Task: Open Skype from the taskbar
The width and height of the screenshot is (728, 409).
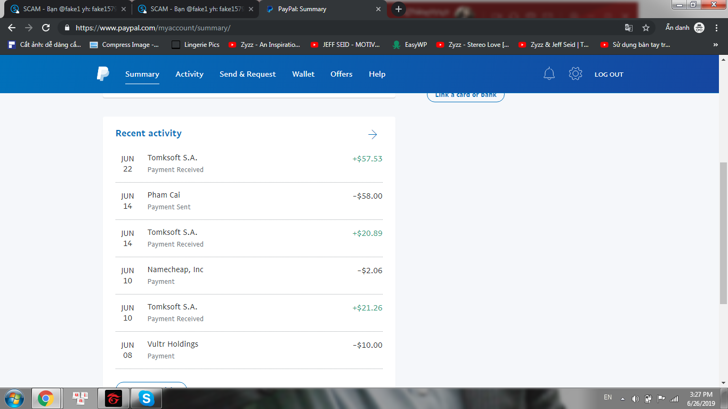Action: coord(145,398)
